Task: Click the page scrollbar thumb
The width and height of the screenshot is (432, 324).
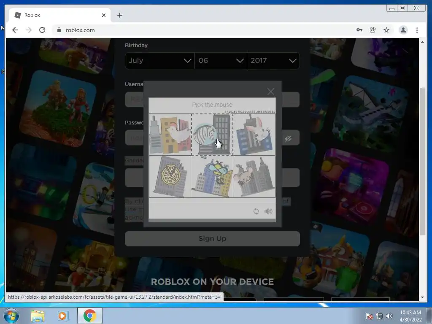Action: pos(422,161)
